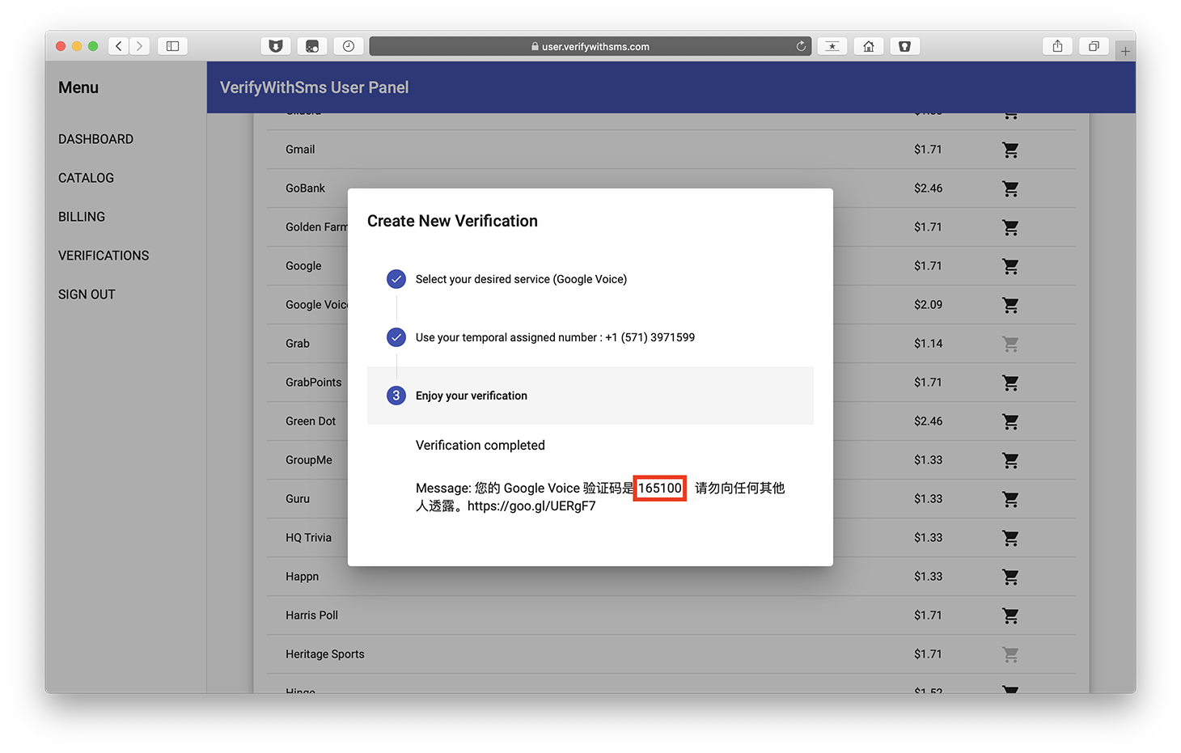The width and height of the screenshot is (1181, 753).
Task: Click the Guru row cart icon
Action: point(1010,499)
